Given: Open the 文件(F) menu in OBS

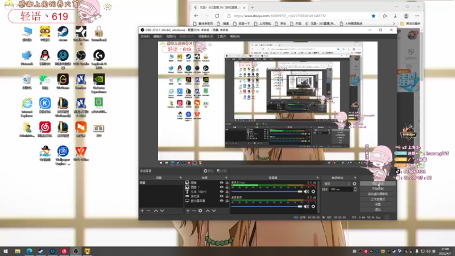Looking at the screenshot, I should [145, 36].
